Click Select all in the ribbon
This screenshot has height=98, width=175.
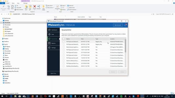tap(70, 5)
